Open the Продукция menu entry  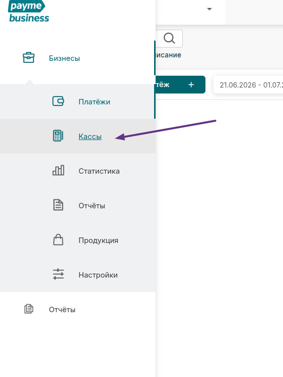[78, 240]
